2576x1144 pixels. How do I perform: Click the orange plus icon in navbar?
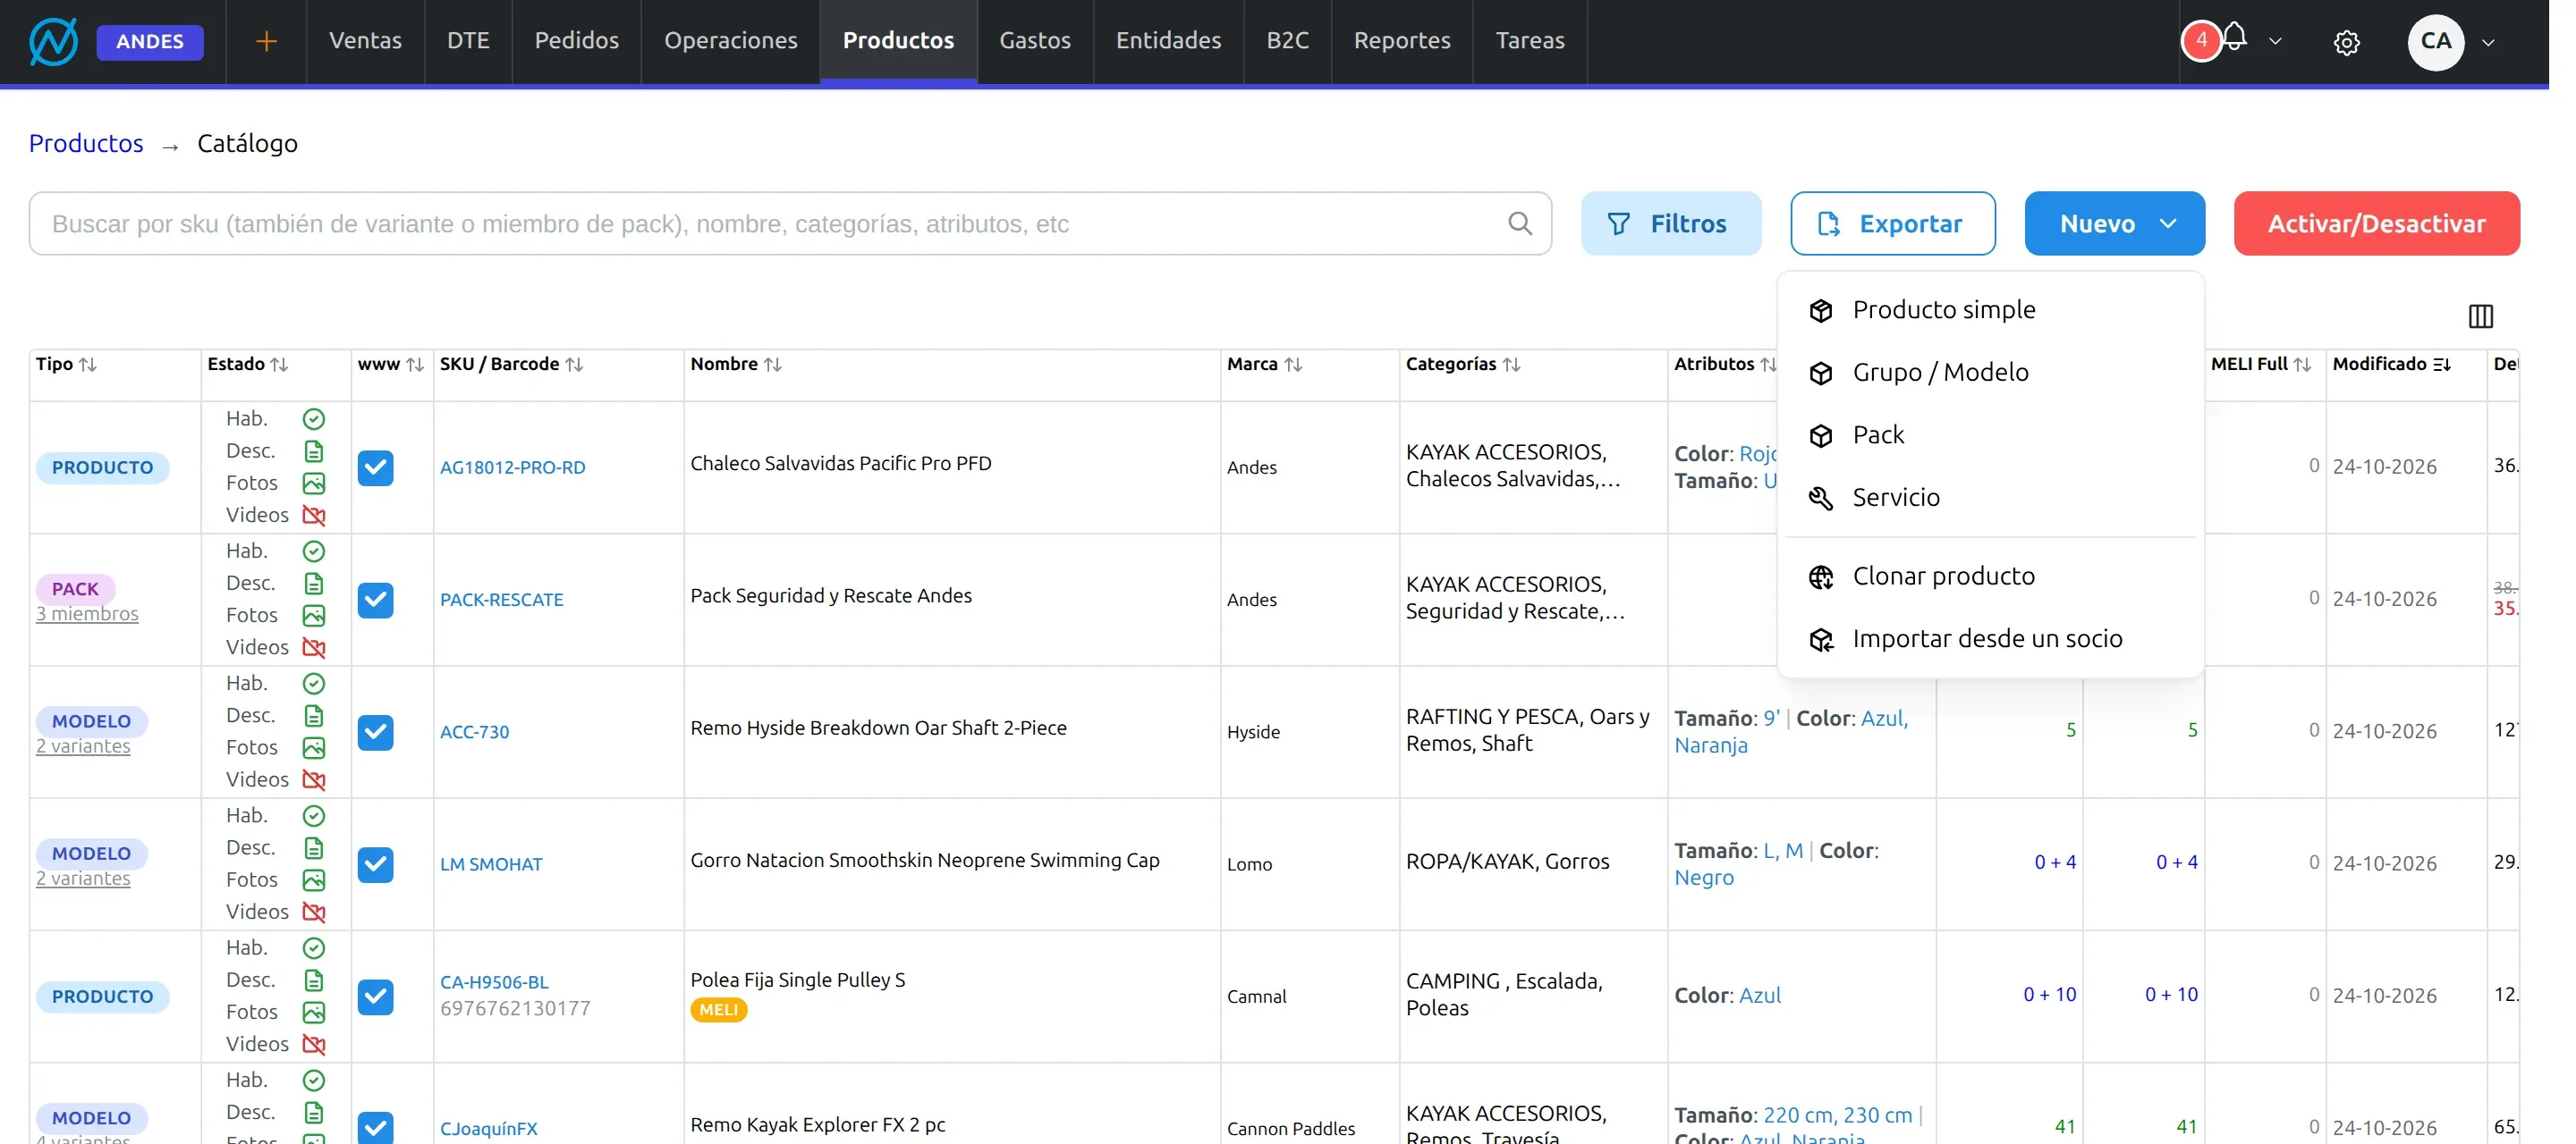point(266,41)
